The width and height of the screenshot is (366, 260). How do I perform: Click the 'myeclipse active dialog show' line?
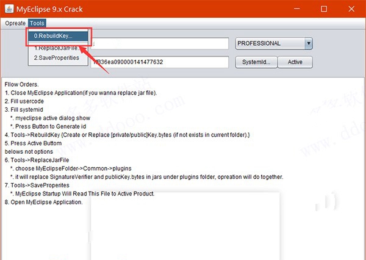pos(50,118)
